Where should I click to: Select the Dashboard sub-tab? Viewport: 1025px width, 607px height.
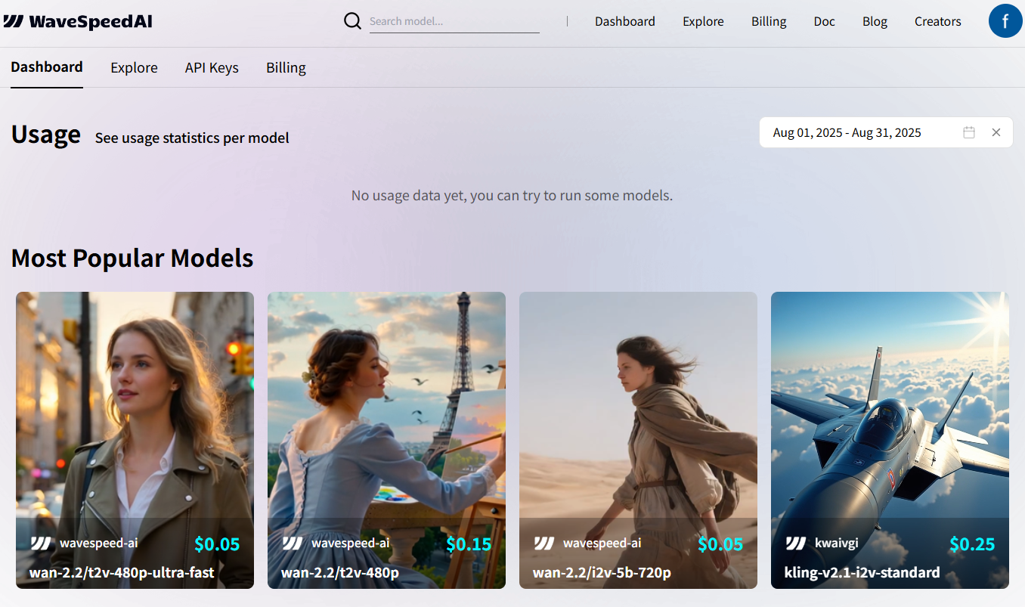[x=47, y=67]
